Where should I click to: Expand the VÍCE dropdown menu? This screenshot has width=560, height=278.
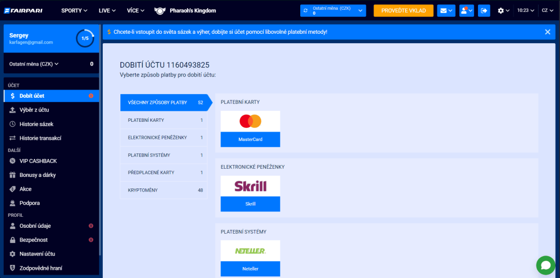click(136, 10)
